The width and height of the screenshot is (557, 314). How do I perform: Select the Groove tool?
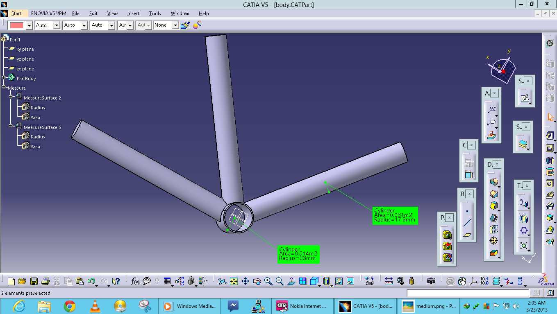[550, 171]
